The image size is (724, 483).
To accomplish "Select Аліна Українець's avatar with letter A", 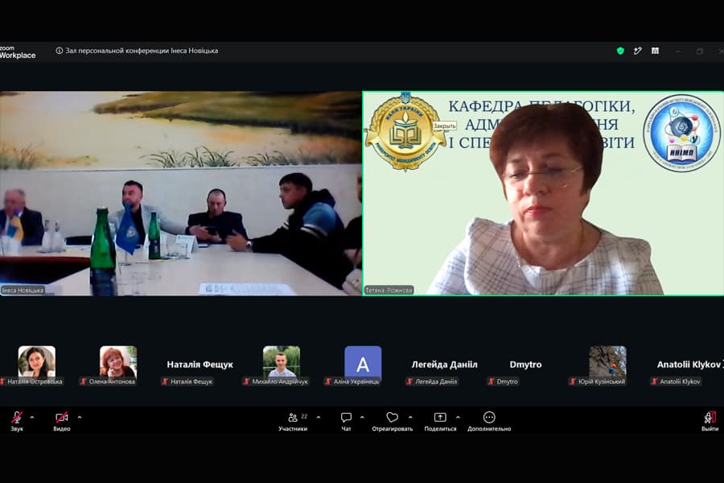I will 363,364.
